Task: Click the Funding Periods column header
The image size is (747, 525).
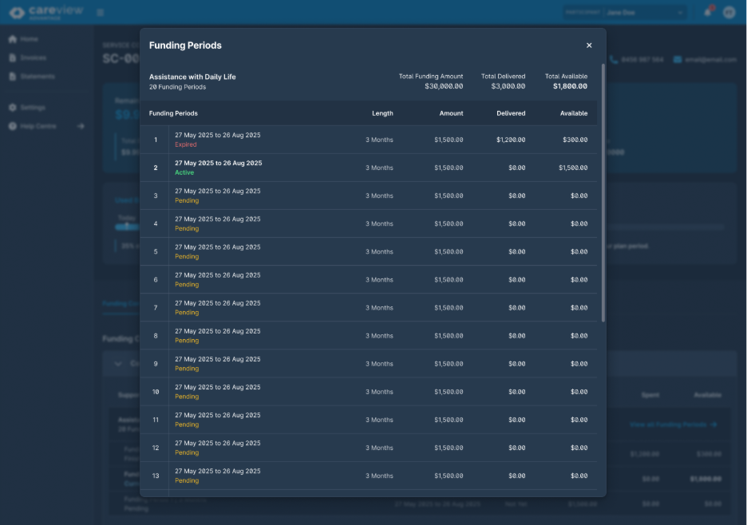Action: 173,113
